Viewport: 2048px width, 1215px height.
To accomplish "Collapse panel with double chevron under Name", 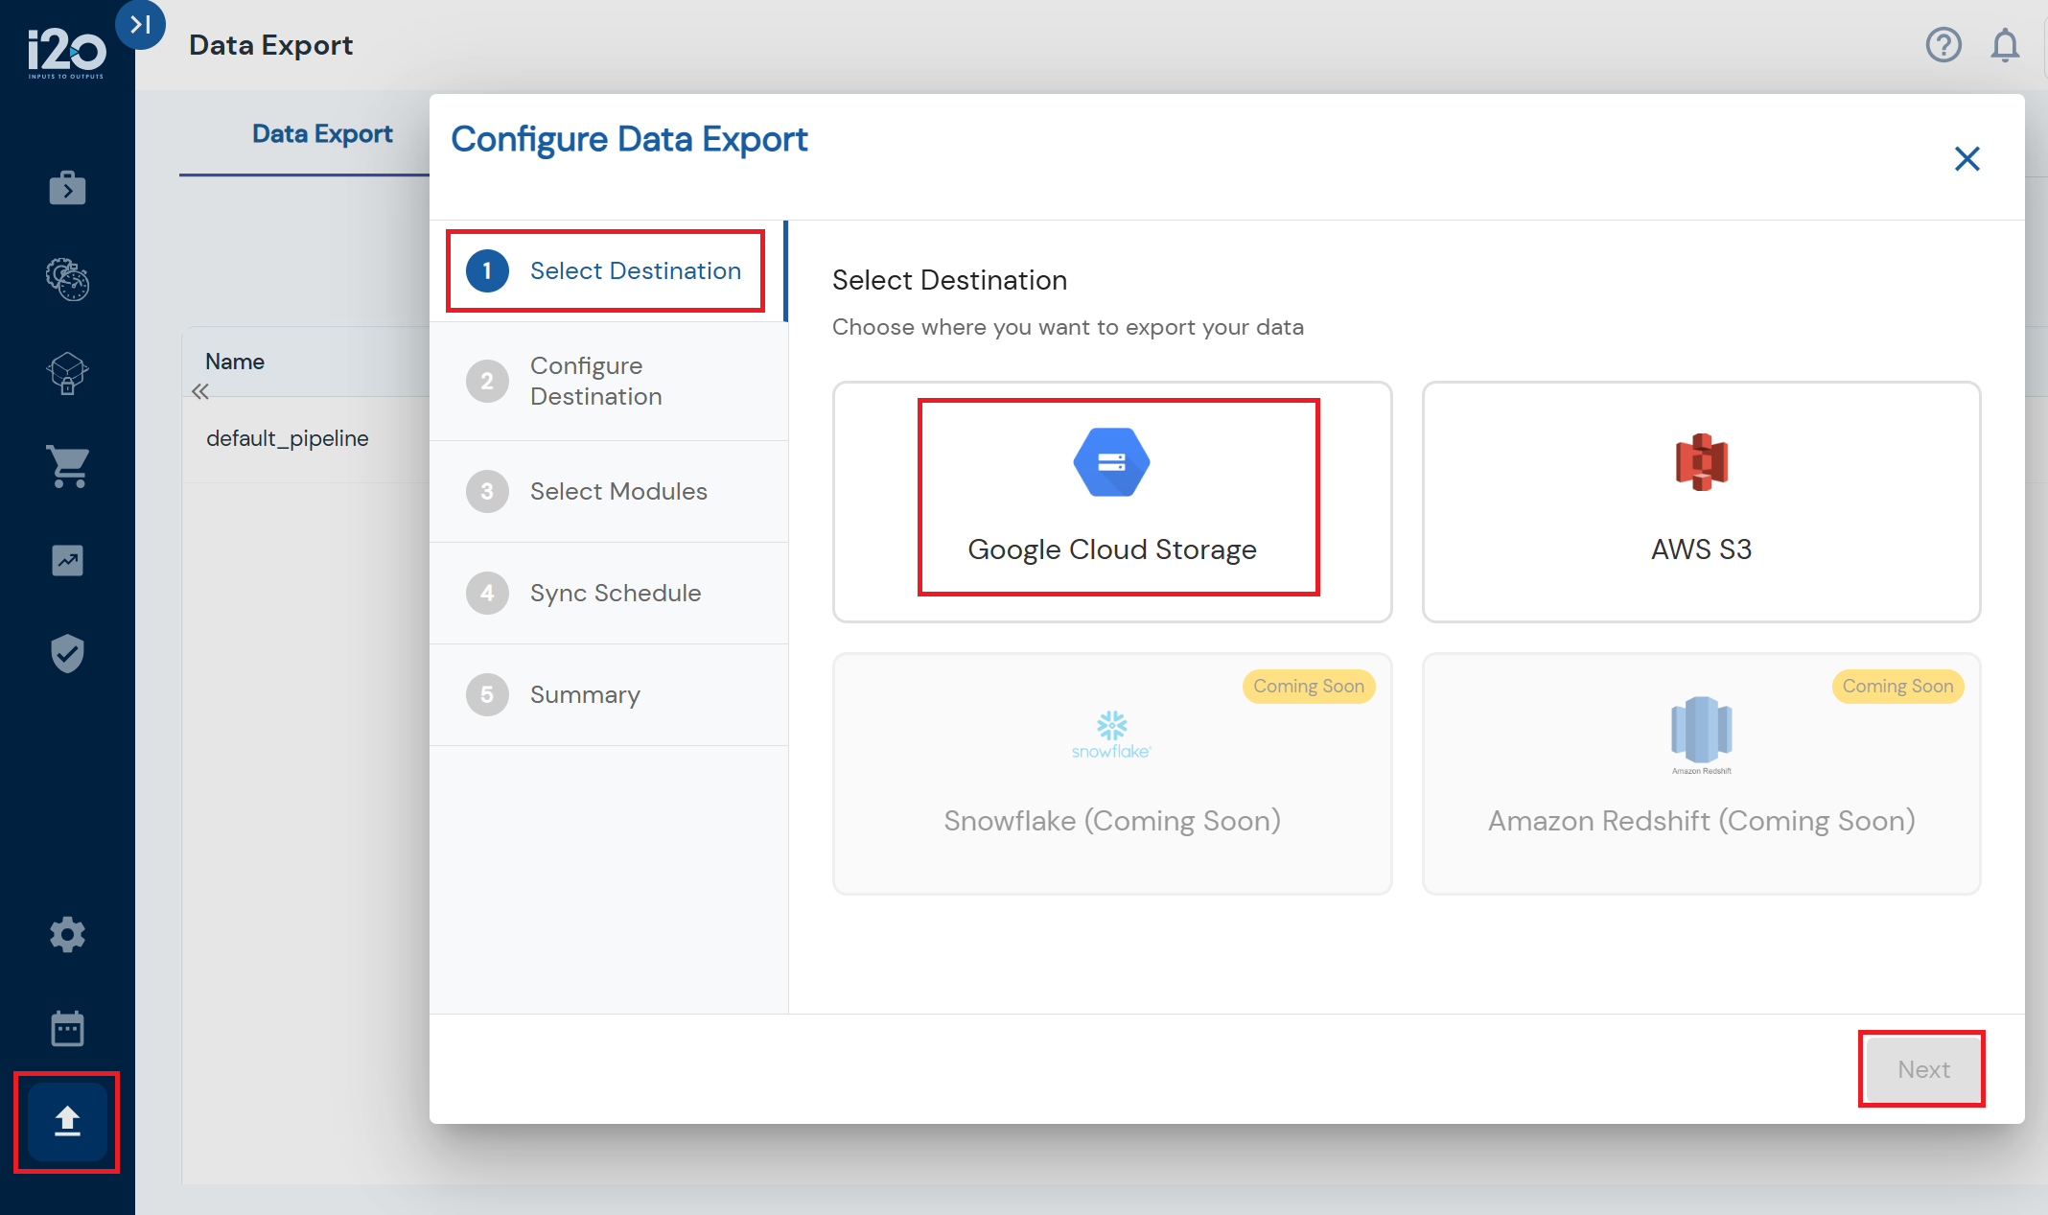I will click(199, 391).
